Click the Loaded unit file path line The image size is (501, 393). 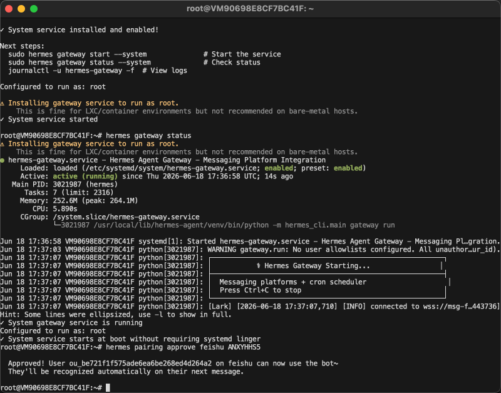point(193,168)
